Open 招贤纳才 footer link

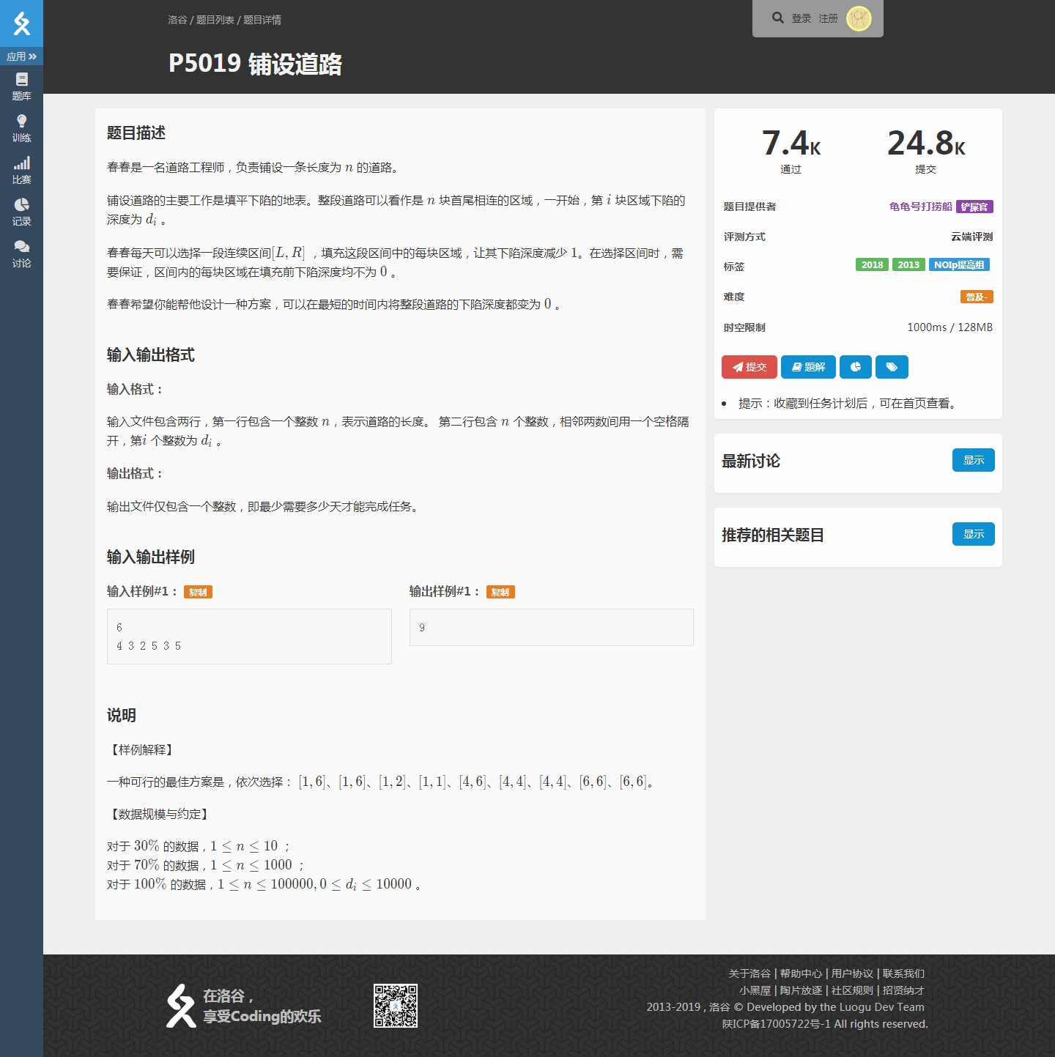[903, 990]
